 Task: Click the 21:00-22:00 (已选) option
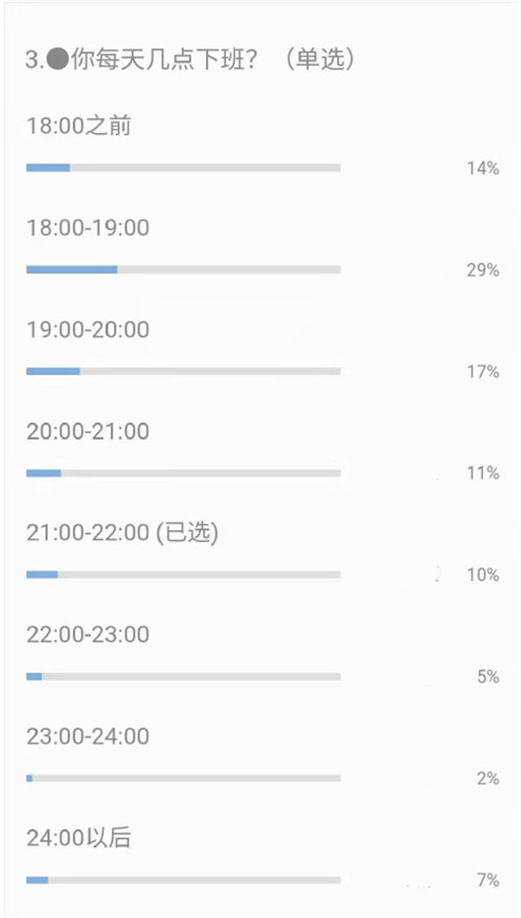click(x=122, y=532)
